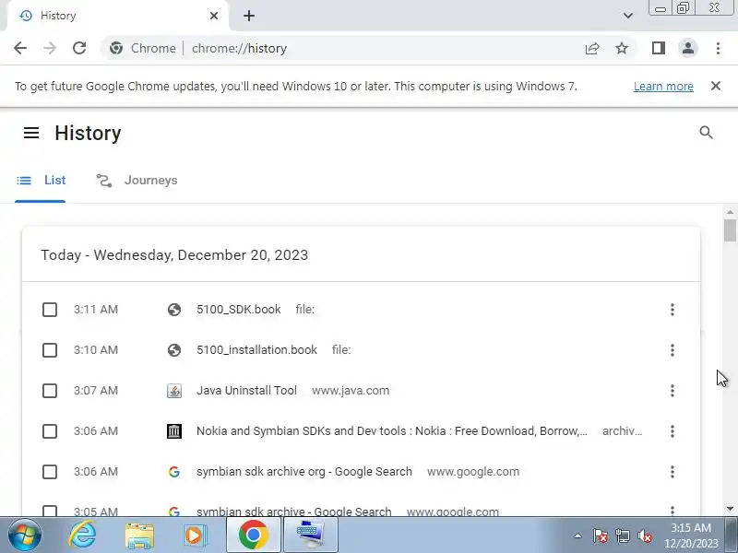
Task: Open the 5100_installation.book history entry
Action: (x=256, y=350)
